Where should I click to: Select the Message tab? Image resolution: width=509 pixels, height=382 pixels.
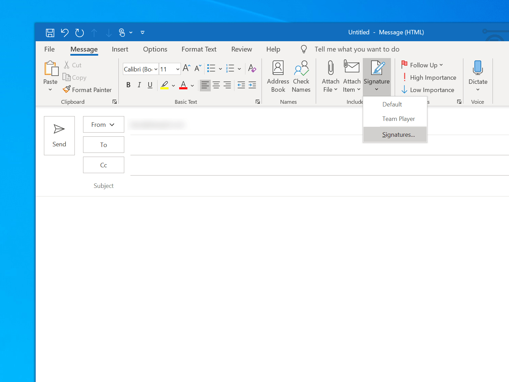tap(84, 49)
